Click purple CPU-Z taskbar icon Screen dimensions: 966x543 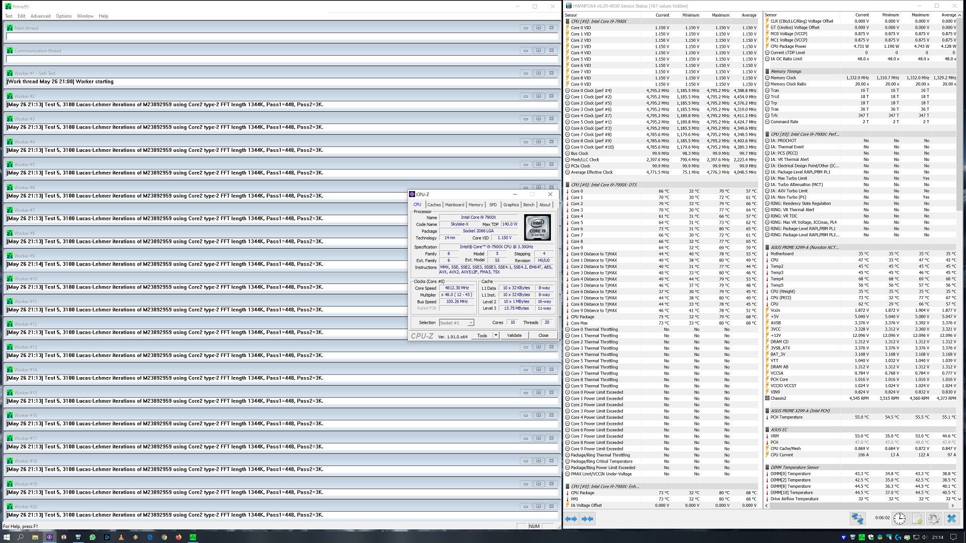[49, 537]
